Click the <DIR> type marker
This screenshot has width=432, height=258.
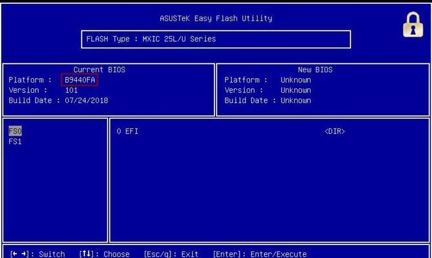tap(334, 132)
